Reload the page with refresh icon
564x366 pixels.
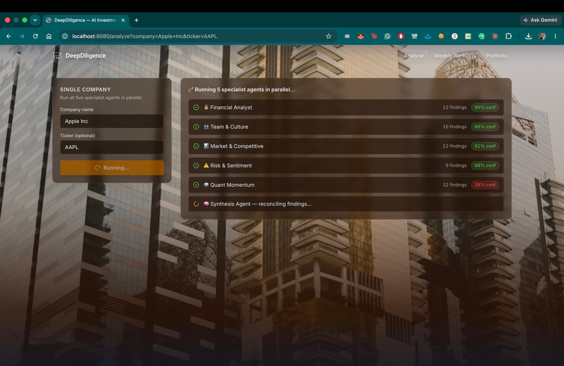[35, 36]
